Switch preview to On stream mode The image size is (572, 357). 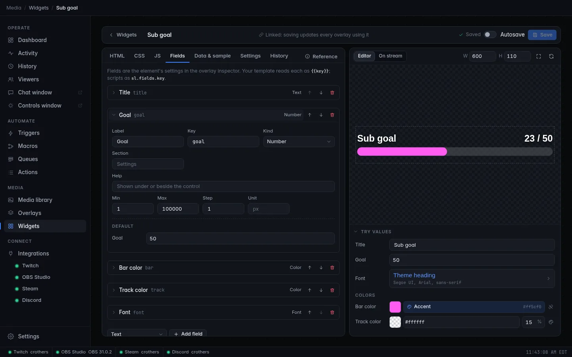pyautogui.click(x=390, y=56)
